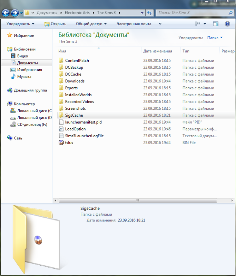Select the Recorded Videos folder icon
236x276 pixels.
click(x=61, y=102)
